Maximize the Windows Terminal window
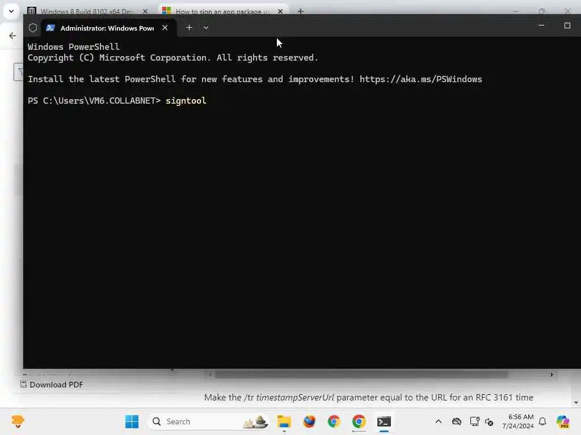This screenshot has height=435, width=581. [567, 25]
